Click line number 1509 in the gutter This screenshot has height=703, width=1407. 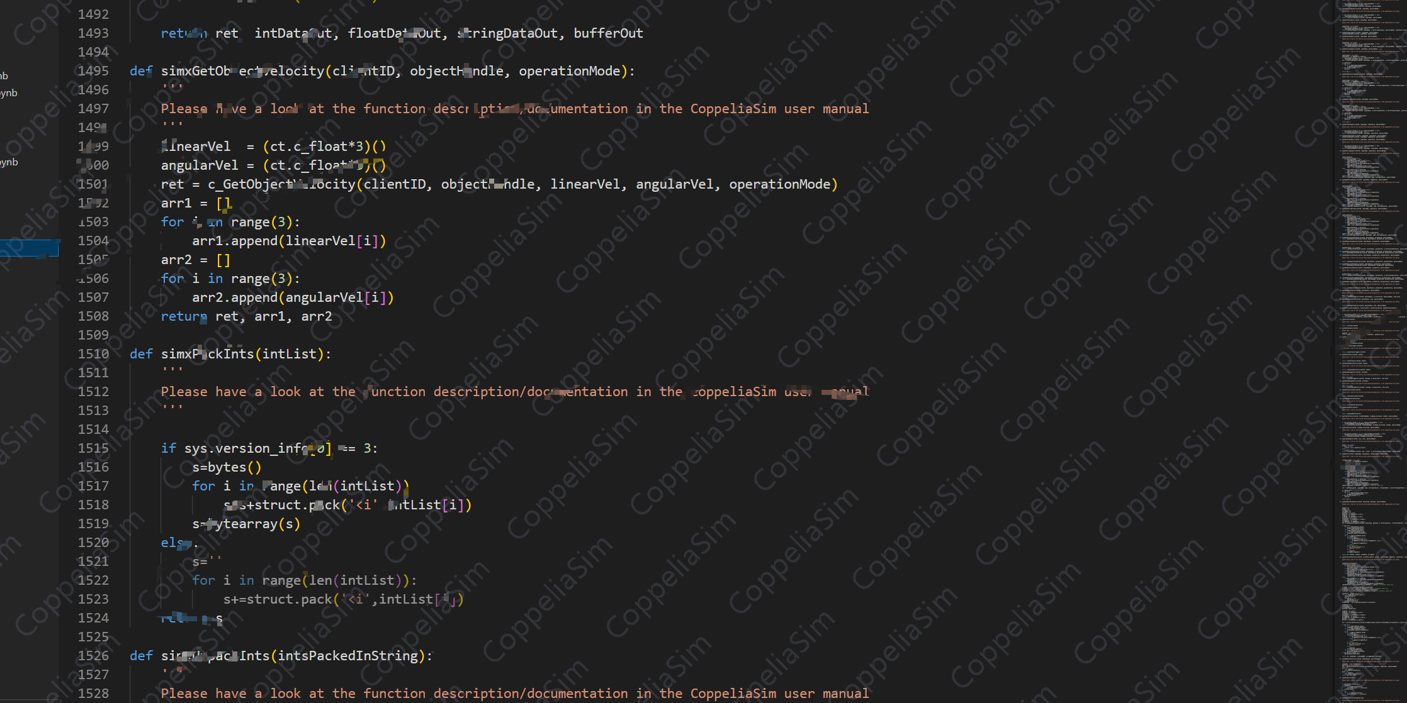[93, 335]
